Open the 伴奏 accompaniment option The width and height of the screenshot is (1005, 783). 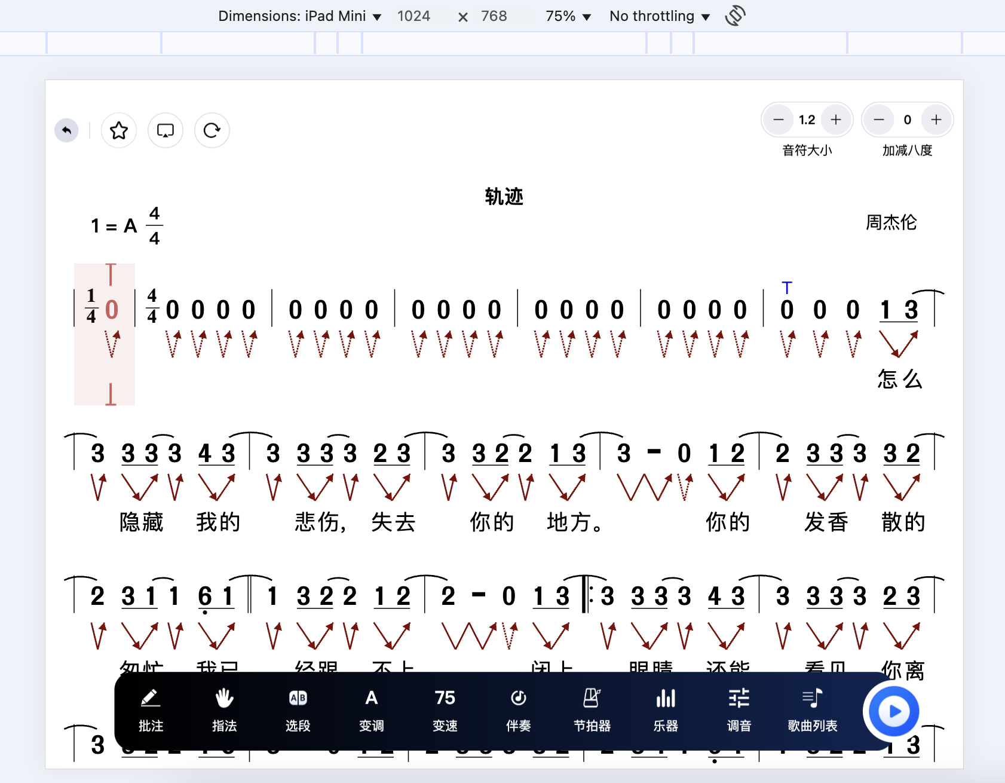tap(518, 711)
